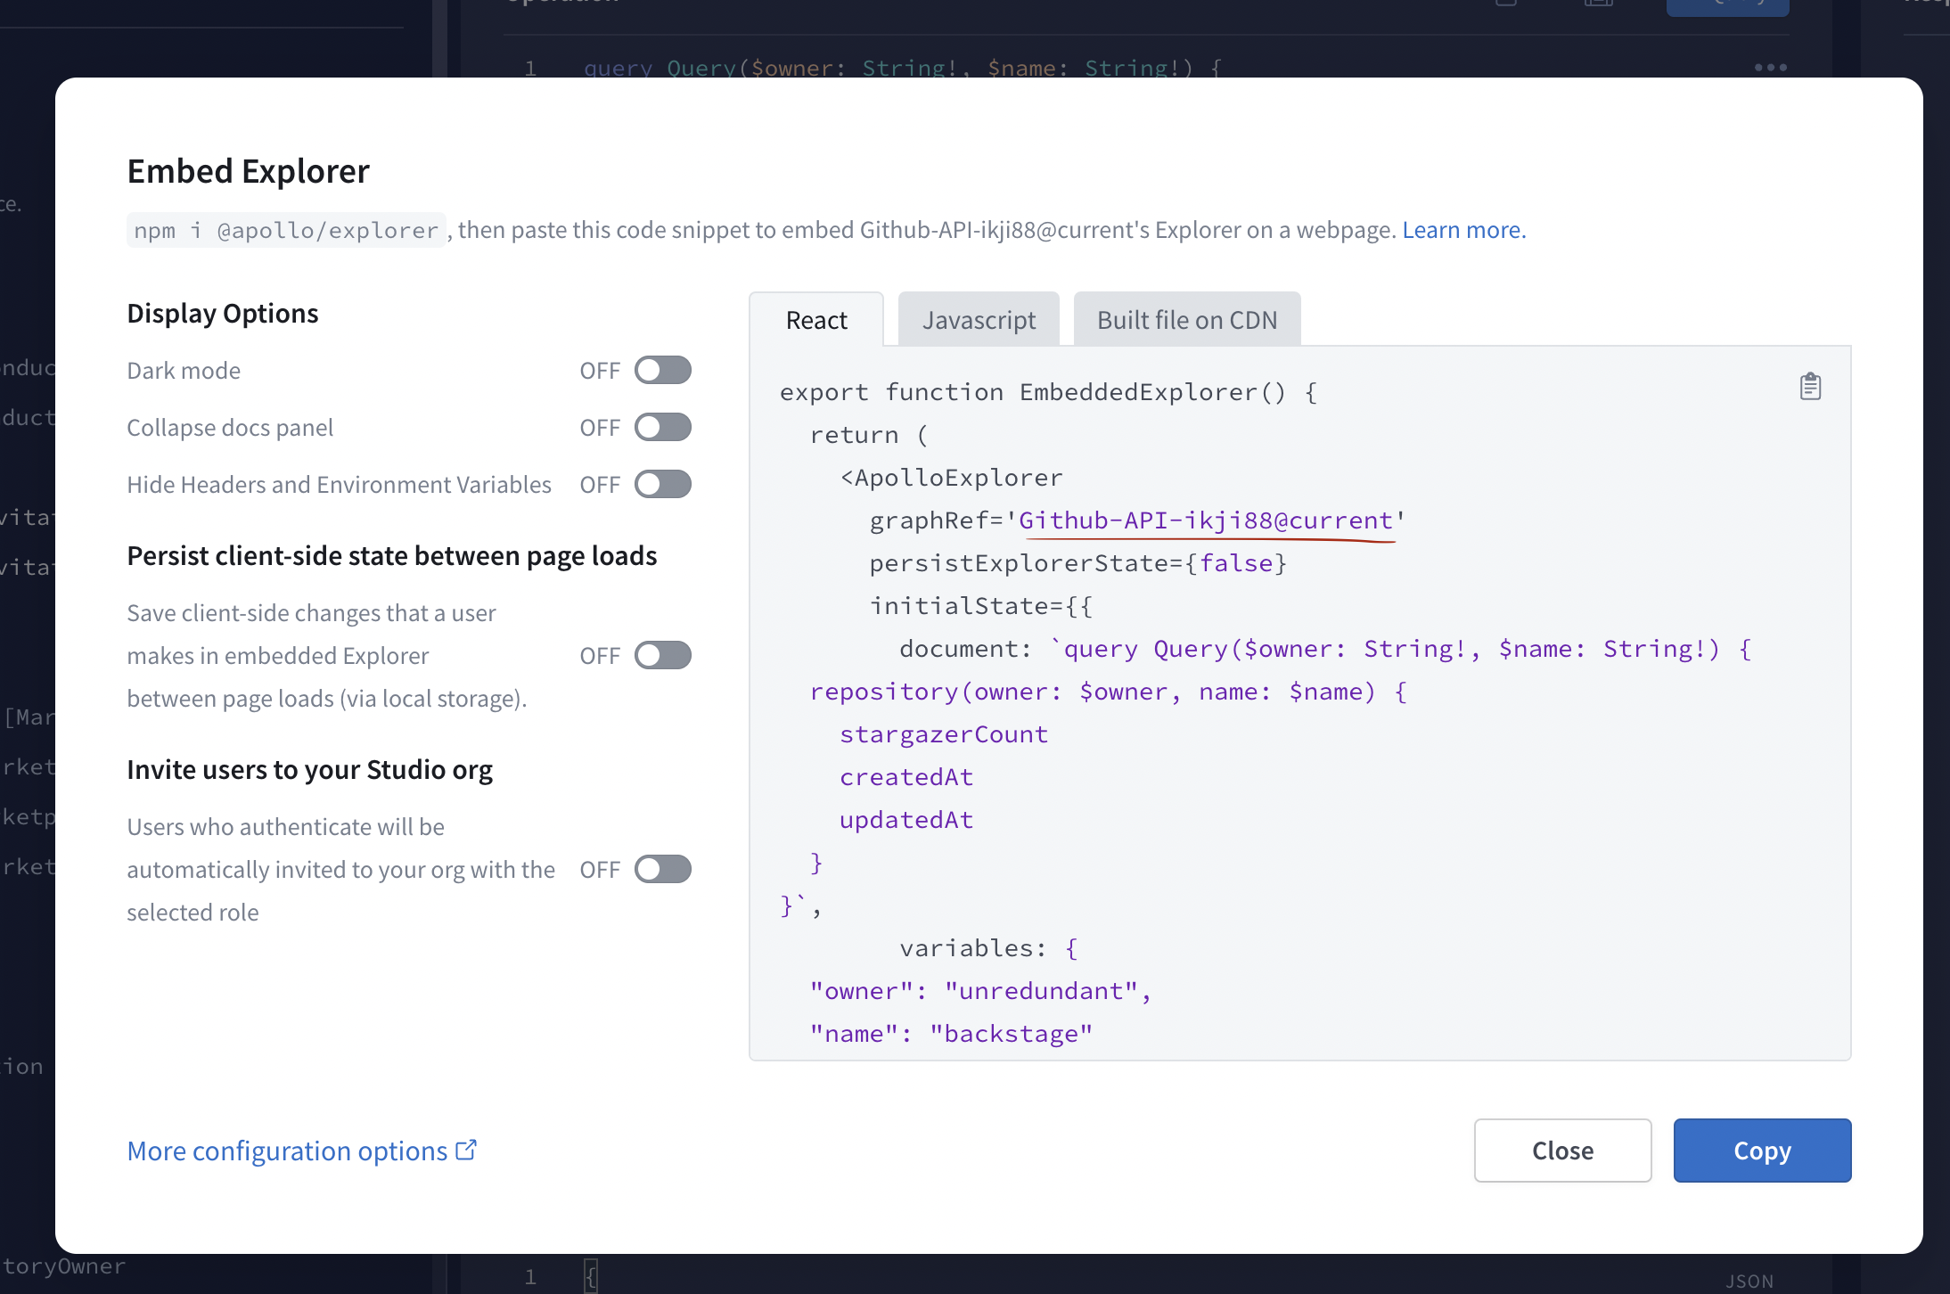Open the Learn more link
The image size is (1950, 1294).
pyautogui.click(x=1464, y=230)
